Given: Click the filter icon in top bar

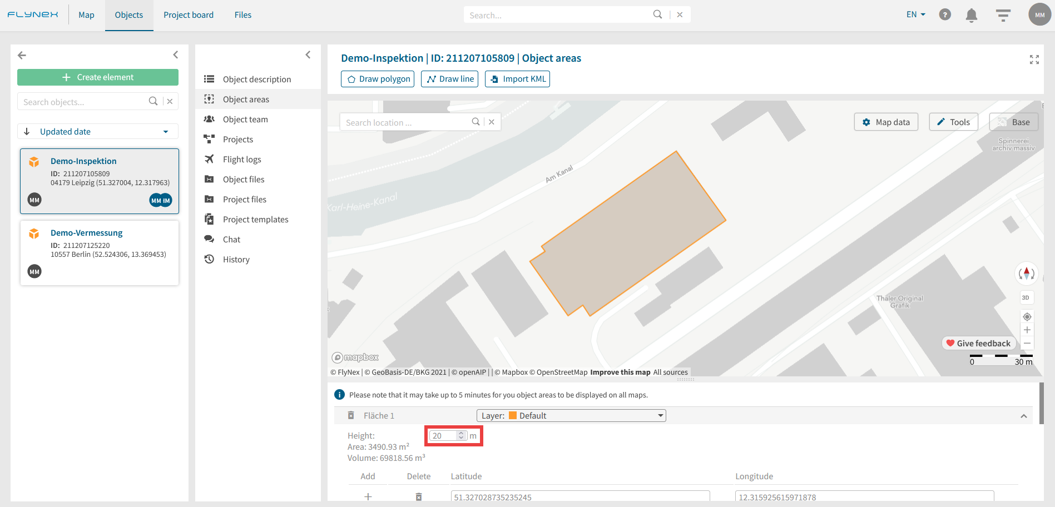Looking at the screenshot, I should pyautogui.click(x=1003, y=15).
